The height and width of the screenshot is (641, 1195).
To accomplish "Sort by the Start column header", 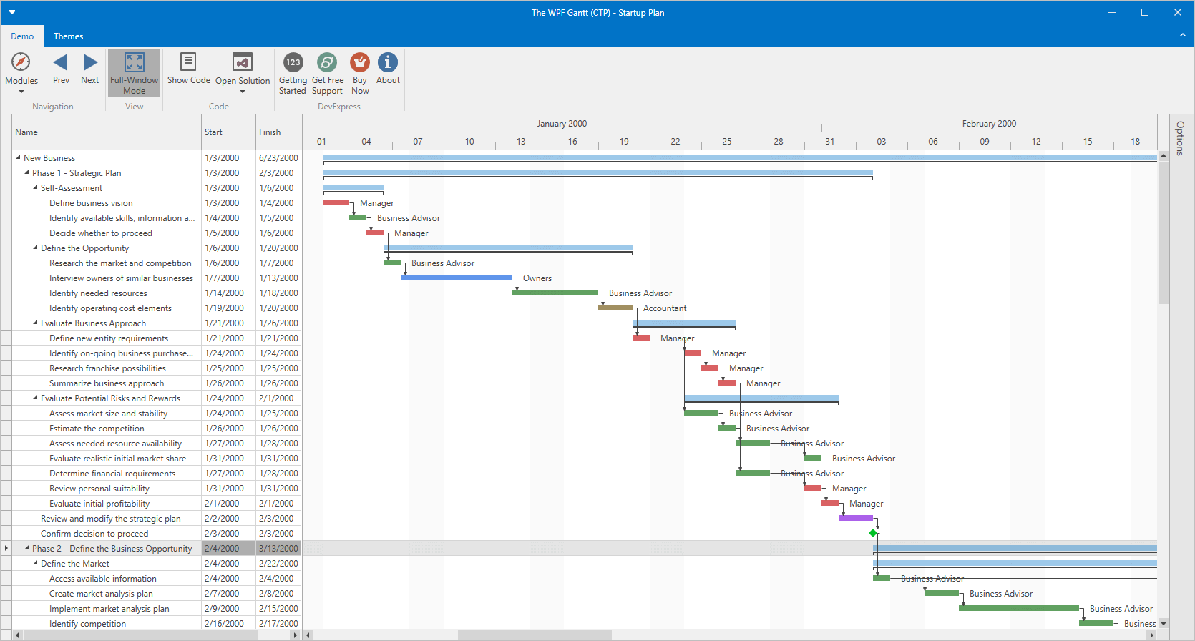I will pos(228,132).
